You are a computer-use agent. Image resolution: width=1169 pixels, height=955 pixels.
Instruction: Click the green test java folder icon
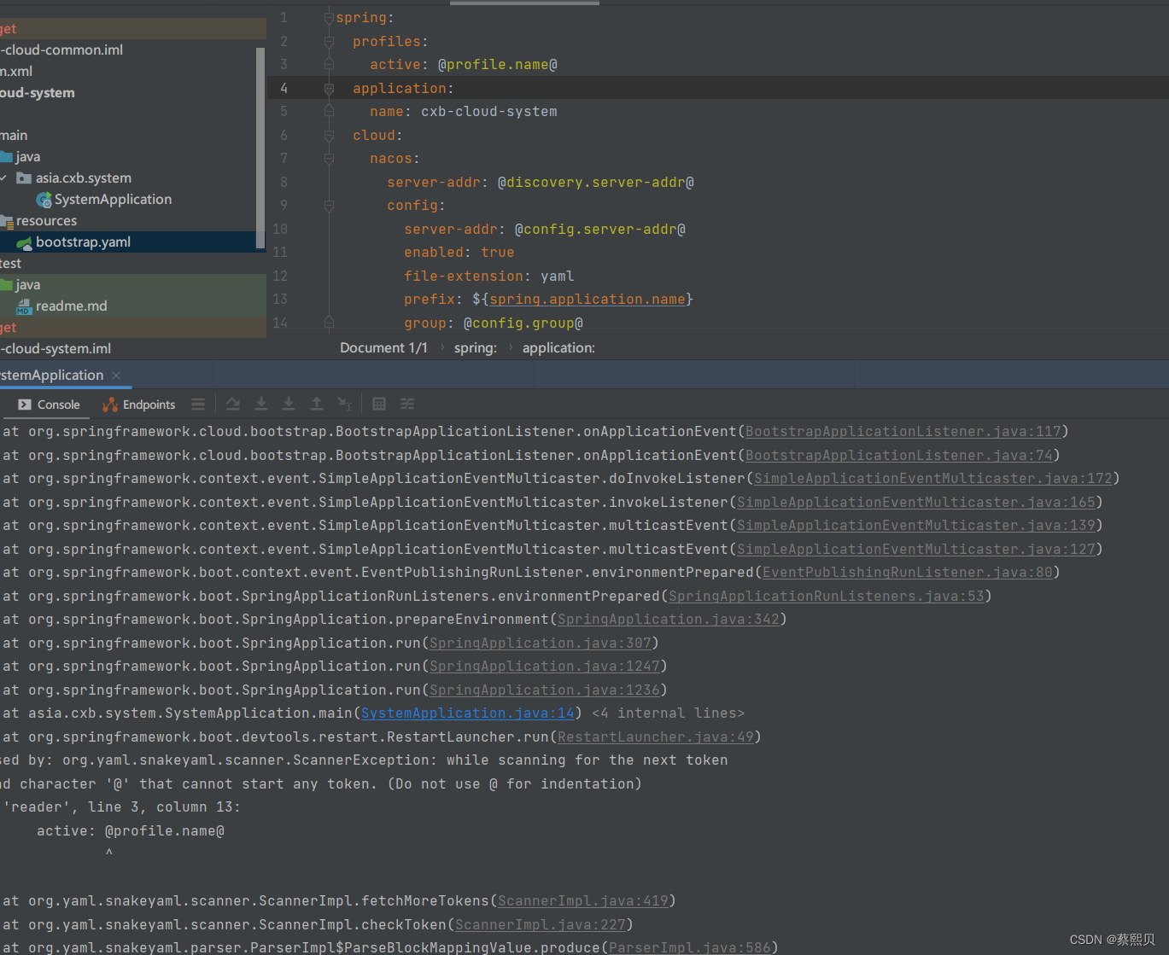tap(7, 285)
